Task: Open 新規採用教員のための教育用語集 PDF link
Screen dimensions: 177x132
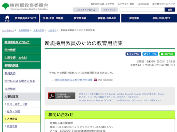Action: (73, 80)
